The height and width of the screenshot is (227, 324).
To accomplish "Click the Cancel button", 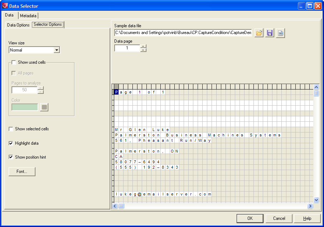I will tap(279, 218).
